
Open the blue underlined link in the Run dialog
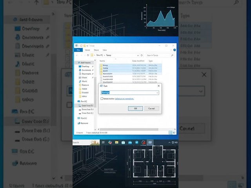[x=124, y=99]
